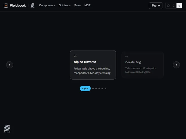Navigate to the Guidance page

[65, 5]
